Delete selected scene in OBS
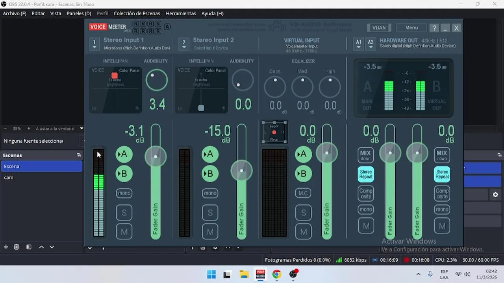 pos(17,247)
